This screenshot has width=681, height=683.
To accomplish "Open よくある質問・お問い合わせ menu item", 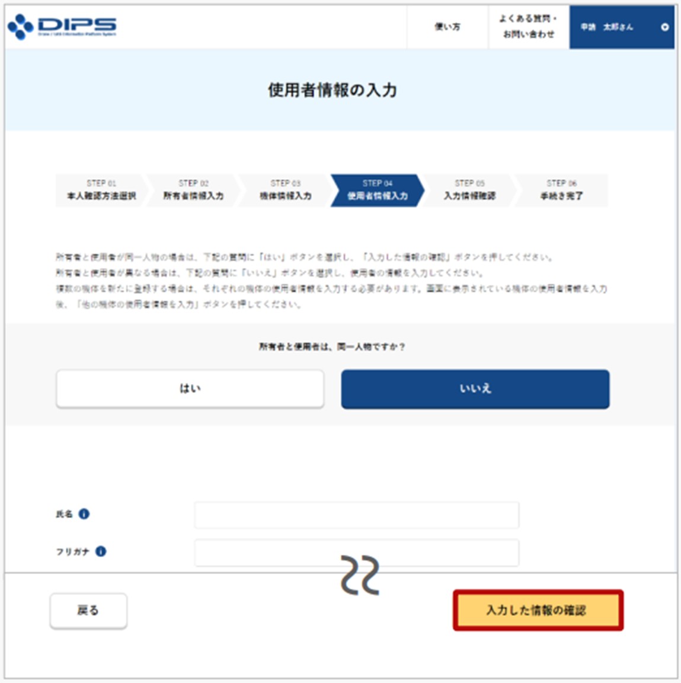I will click(529, 27).
